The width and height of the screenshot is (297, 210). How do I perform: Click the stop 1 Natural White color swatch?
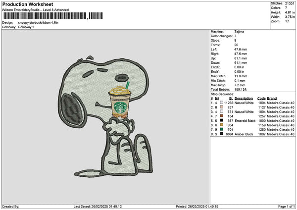[x=221, y=103]
